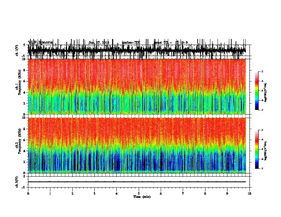Click the time axis tick label '10'
281x217 pixels.
tap(249, 194)
